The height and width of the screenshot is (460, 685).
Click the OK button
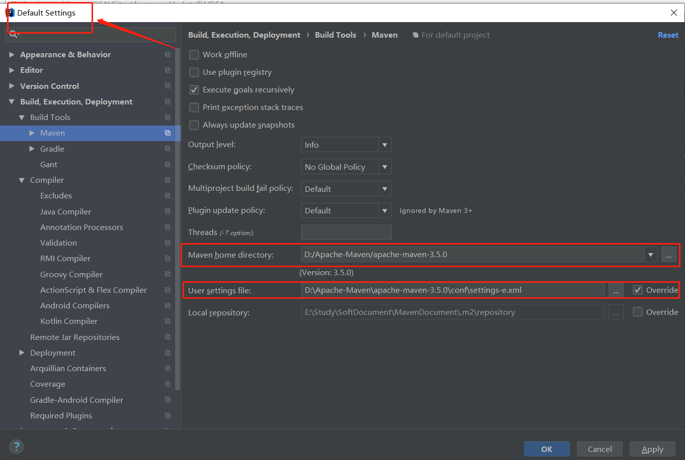pyautogui.click(x=547, y=449)
